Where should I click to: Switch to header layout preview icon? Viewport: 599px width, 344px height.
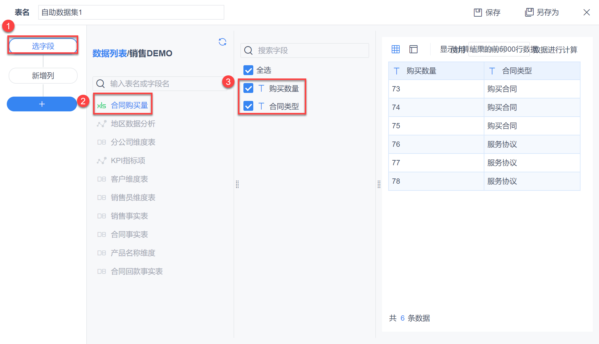413,49
